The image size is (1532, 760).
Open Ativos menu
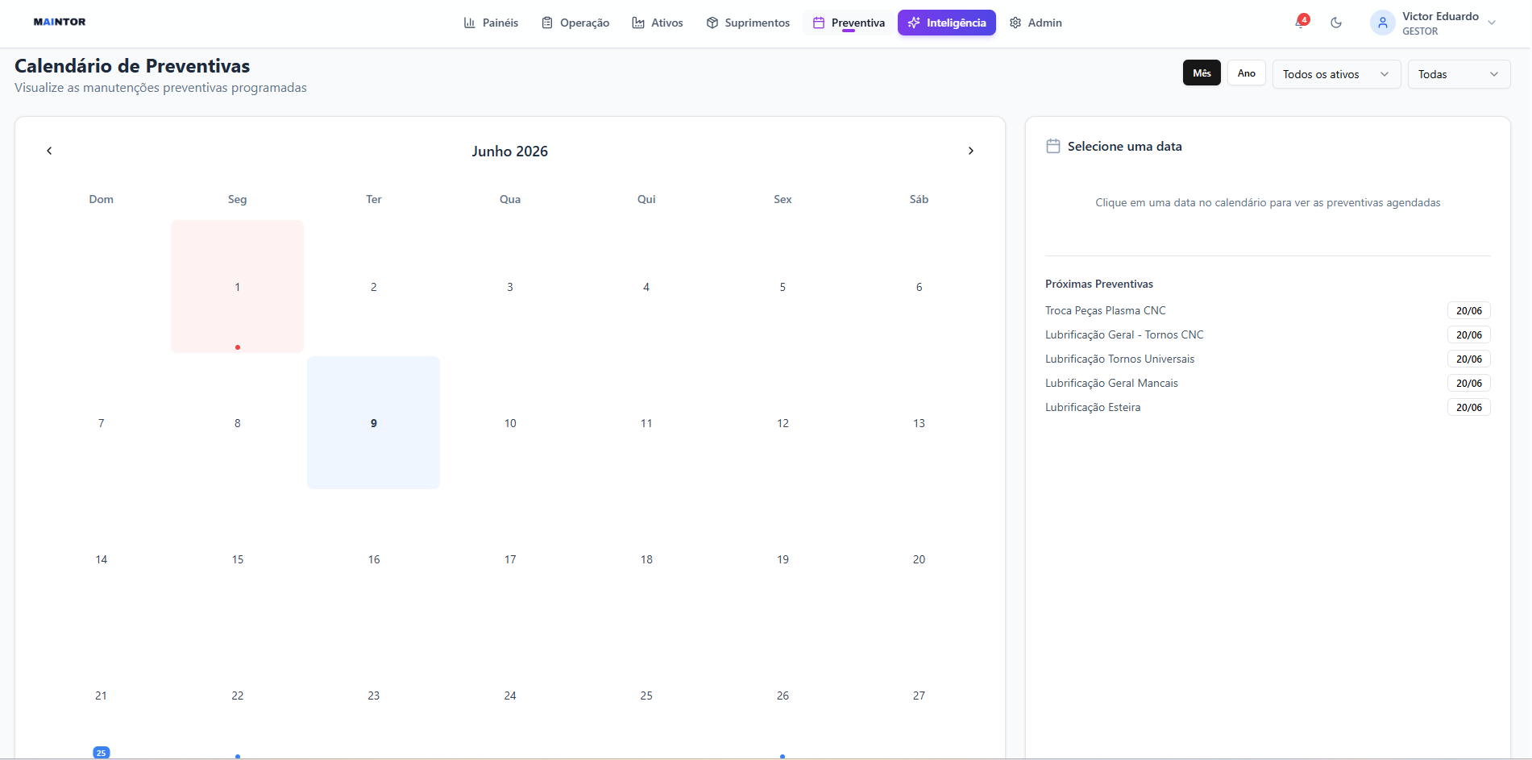click(658, 23)
